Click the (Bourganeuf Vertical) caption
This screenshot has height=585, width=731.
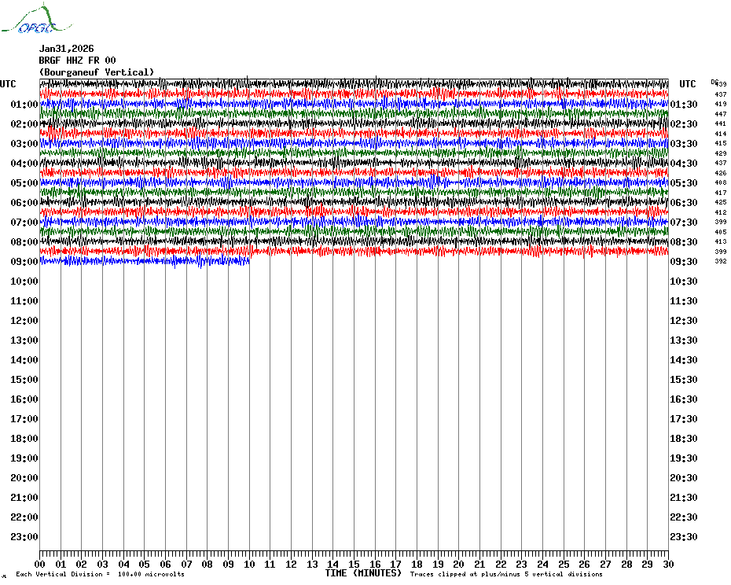97,72
